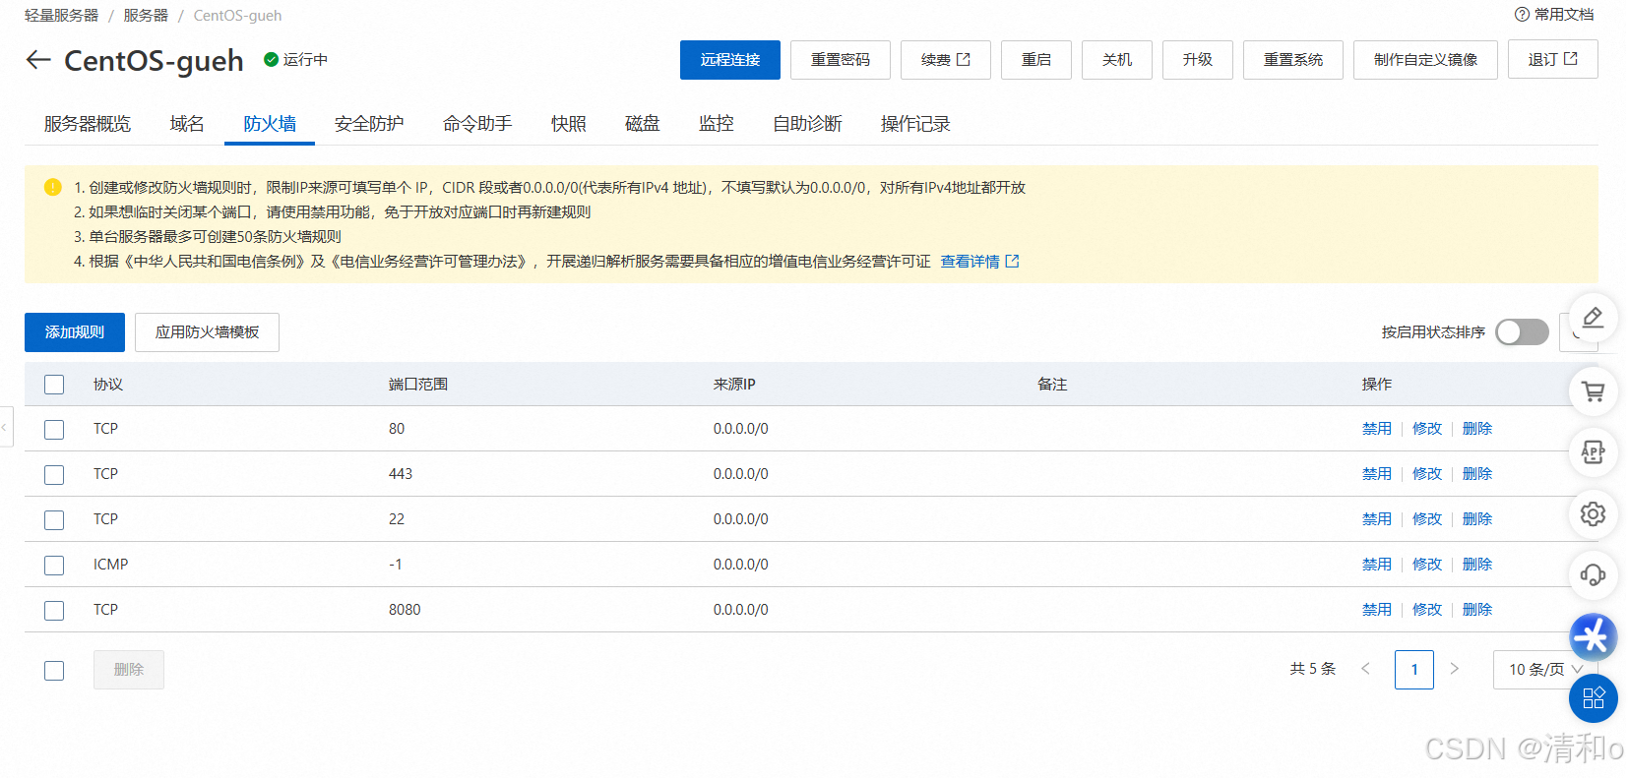The width and height of the screenshot is (1628, 778).
Task: Delete the port 80 rule via 删除
Action: click(x=1477, y=429)
